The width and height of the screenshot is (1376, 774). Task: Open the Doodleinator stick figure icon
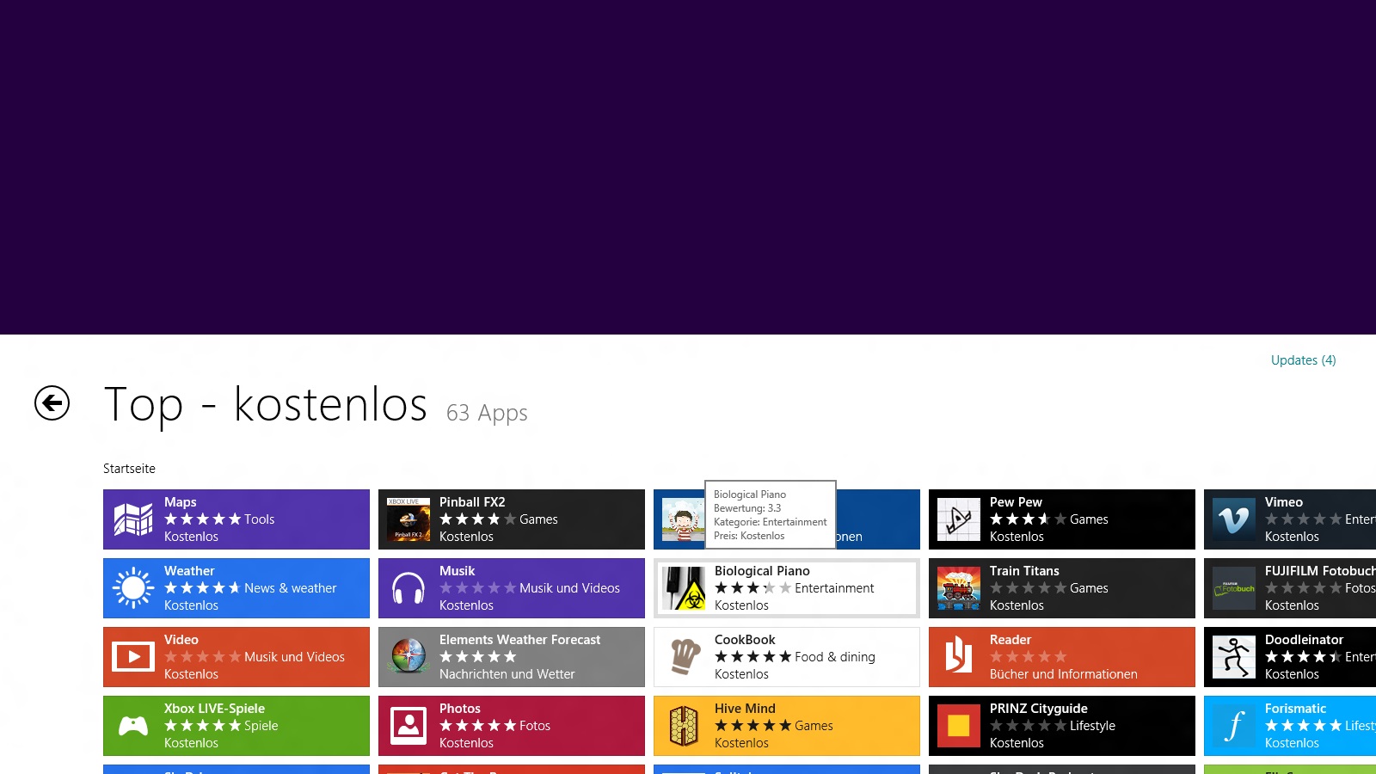tap(1234, 657)
